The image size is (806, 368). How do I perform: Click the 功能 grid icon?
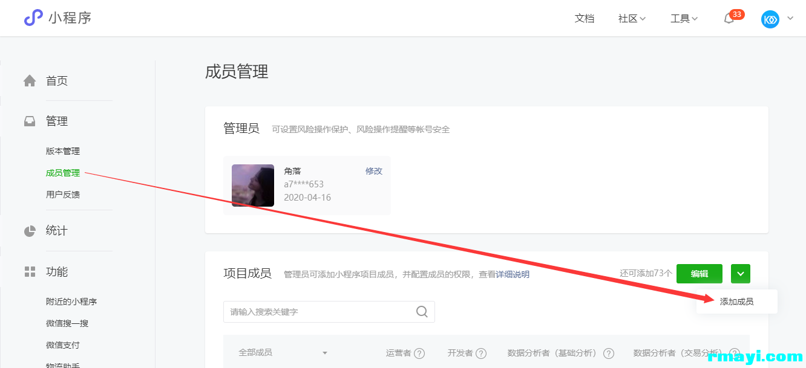(30, 271)
